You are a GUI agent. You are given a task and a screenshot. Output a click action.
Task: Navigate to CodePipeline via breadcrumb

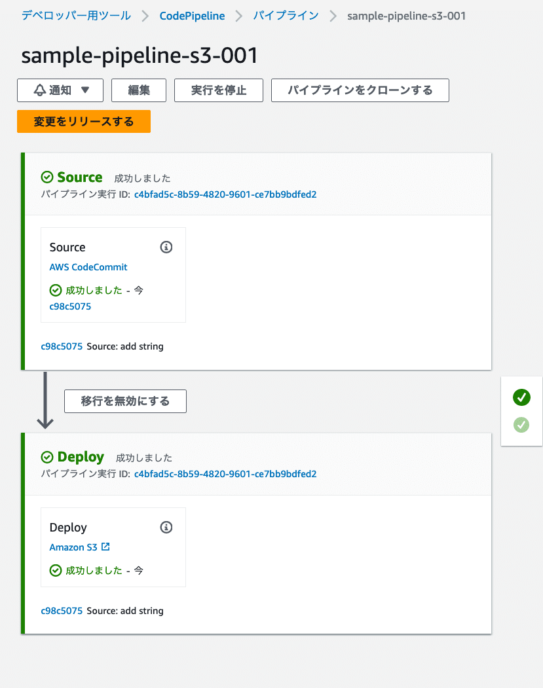point(192,16)
